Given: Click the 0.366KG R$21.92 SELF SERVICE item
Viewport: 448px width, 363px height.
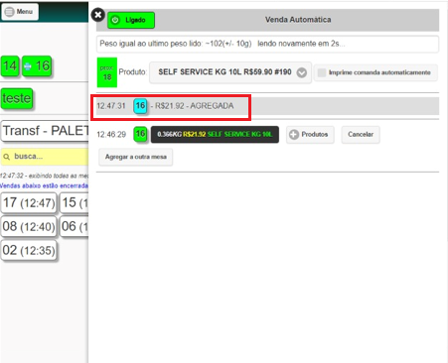Looking at the screenshot, I should [x=215, y=135].
